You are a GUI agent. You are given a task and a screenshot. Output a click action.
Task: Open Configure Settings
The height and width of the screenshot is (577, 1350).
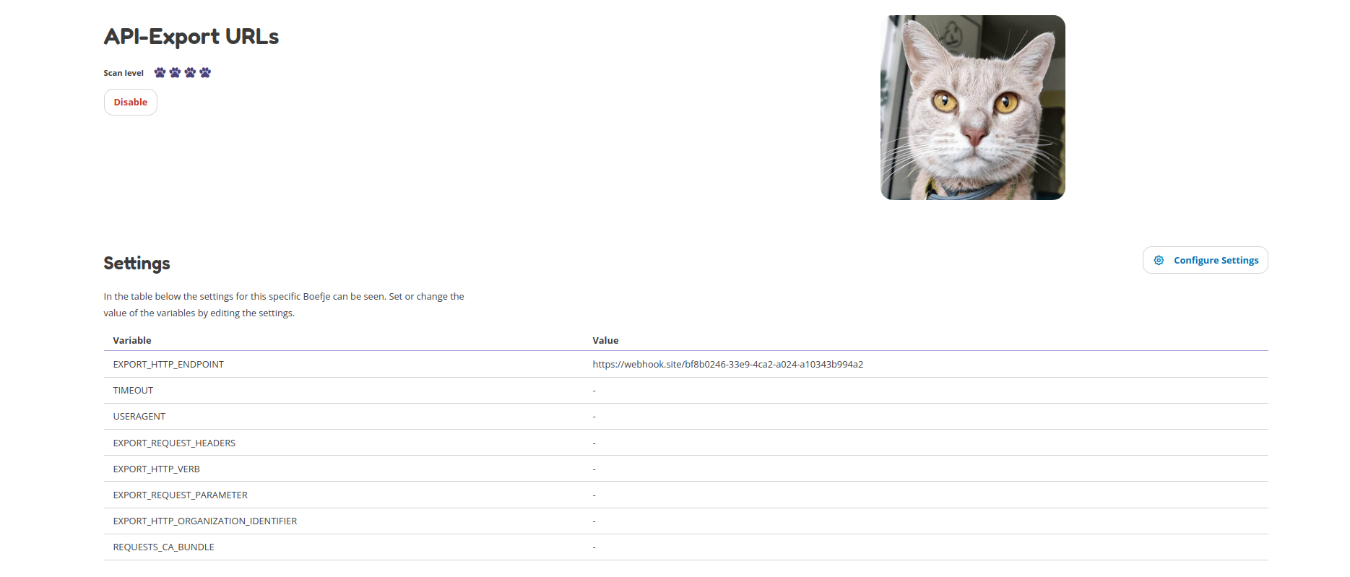1205,260
